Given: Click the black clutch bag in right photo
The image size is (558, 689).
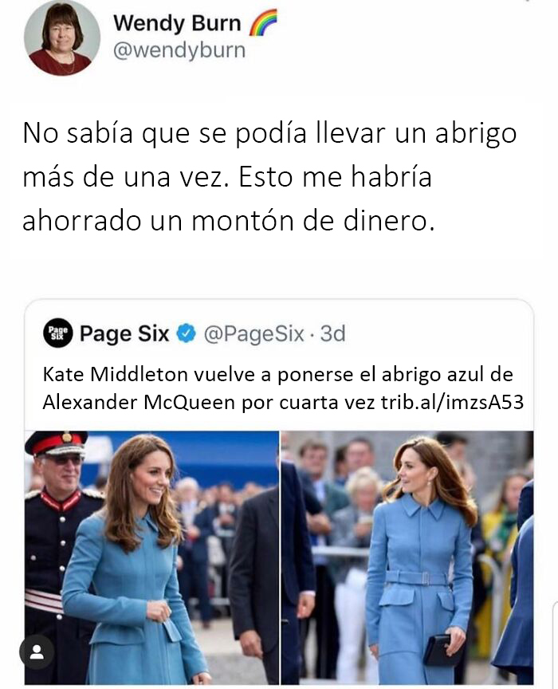Looking at the screenshot, I should click(x=440, y=649).
